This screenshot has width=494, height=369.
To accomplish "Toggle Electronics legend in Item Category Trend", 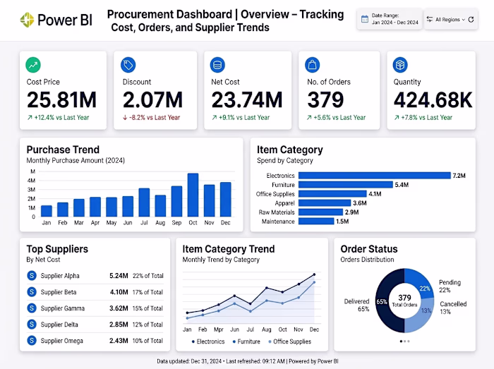I will click(x=208, y=341).
